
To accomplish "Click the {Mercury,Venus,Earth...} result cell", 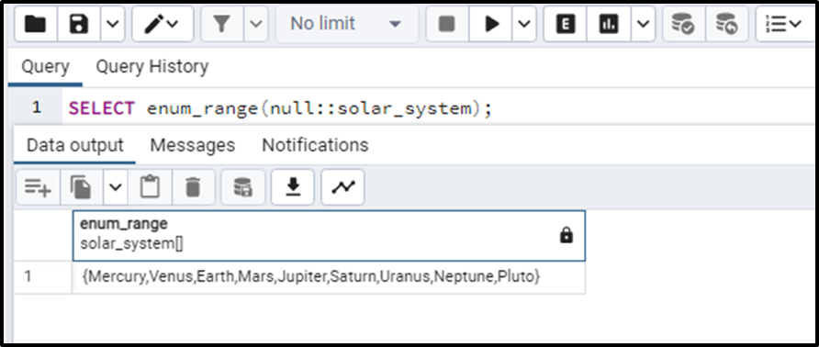I will click(329, 277).
